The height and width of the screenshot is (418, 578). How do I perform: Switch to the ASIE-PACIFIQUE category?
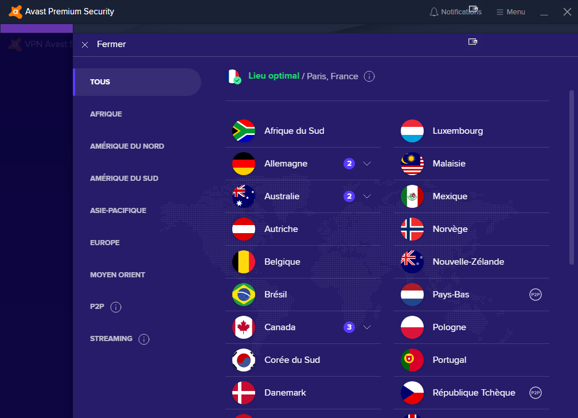[118, 211]
